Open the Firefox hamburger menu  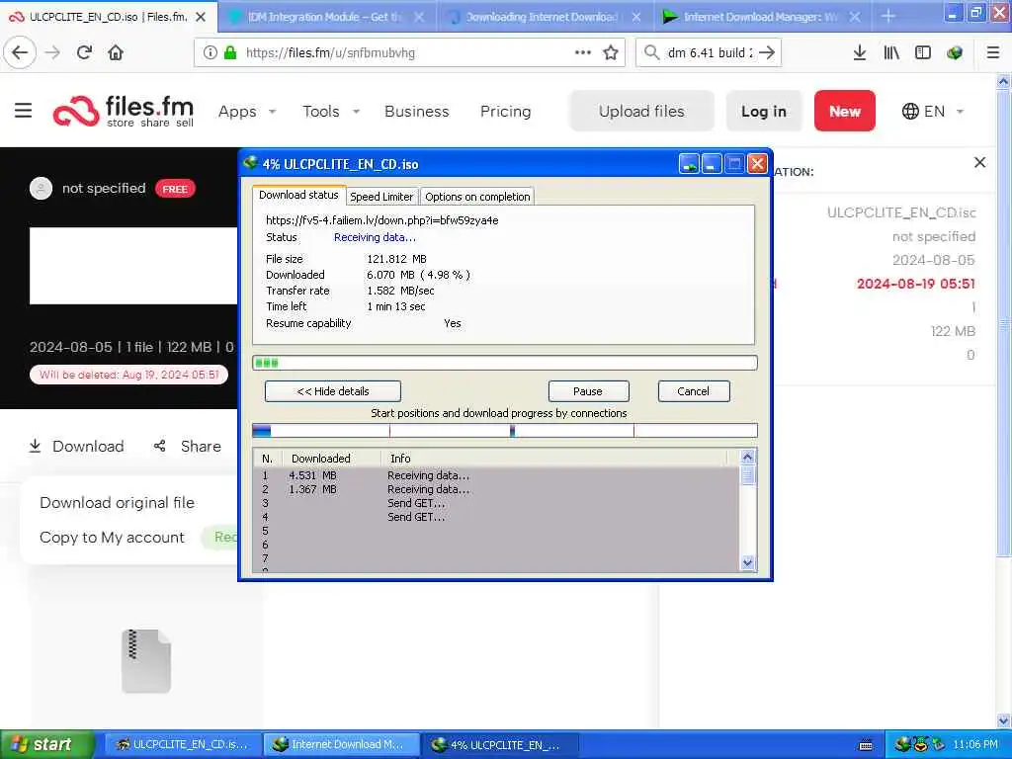993,52
